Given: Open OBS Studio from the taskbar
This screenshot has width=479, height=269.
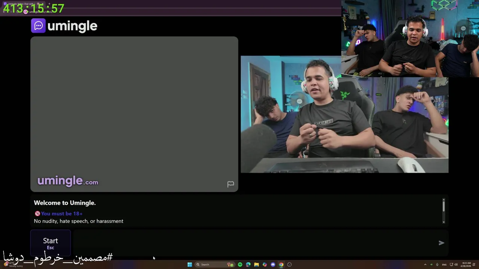Looking at the screenshot, I should point(289,265).
